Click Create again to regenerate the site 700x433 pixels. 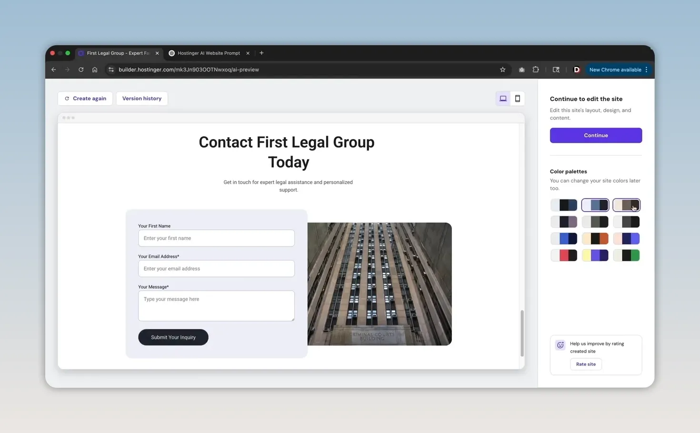(85, 98)
